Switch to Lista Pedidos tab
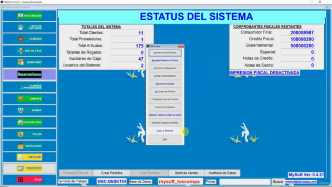The image size is (332, 187). [x=149, y=173]
